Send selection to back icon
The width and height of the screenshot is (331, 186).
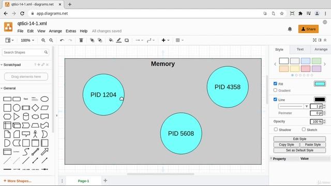[100, 40]
